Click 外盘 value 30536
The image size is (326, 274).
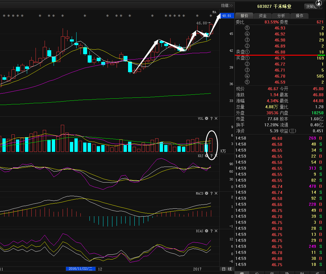[272, 113]
